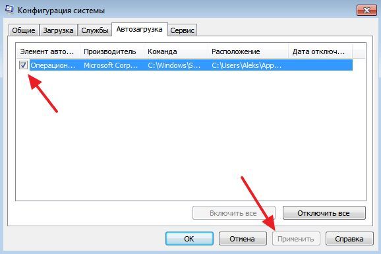Click the Отмена button
Screen dimensions: 381x254
coord(243,239)
